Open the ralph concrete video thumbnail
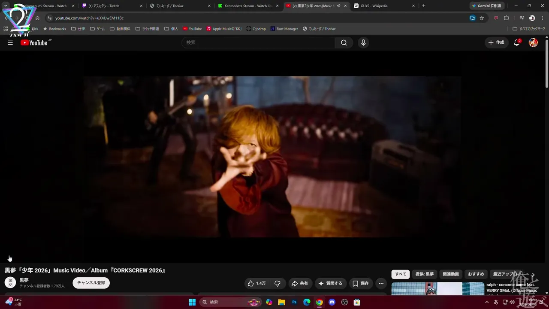This screenshot has height=309, width=549. [x=438, y=289]
